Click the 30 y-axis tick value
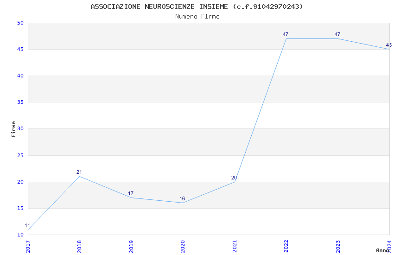 (20, 128)
